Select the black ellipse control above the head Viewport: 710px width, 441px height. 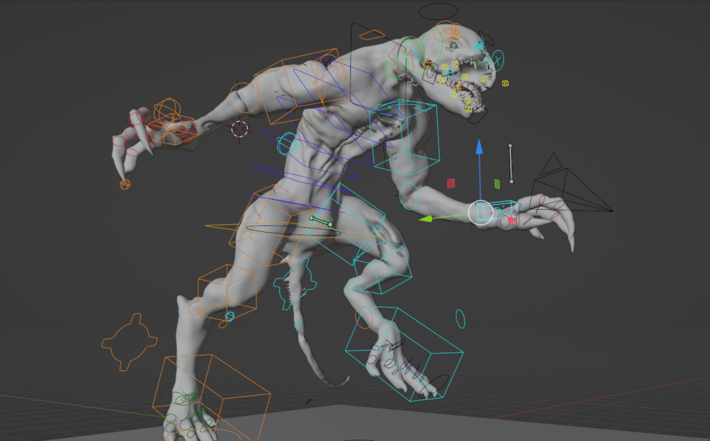(x=438, y=12)
